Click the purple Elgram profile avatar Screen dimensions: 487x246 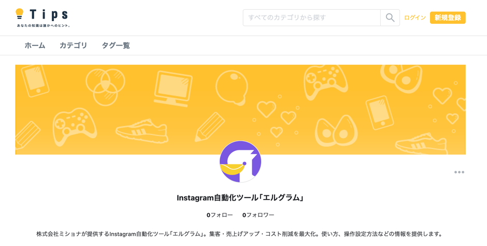(240, 162)
